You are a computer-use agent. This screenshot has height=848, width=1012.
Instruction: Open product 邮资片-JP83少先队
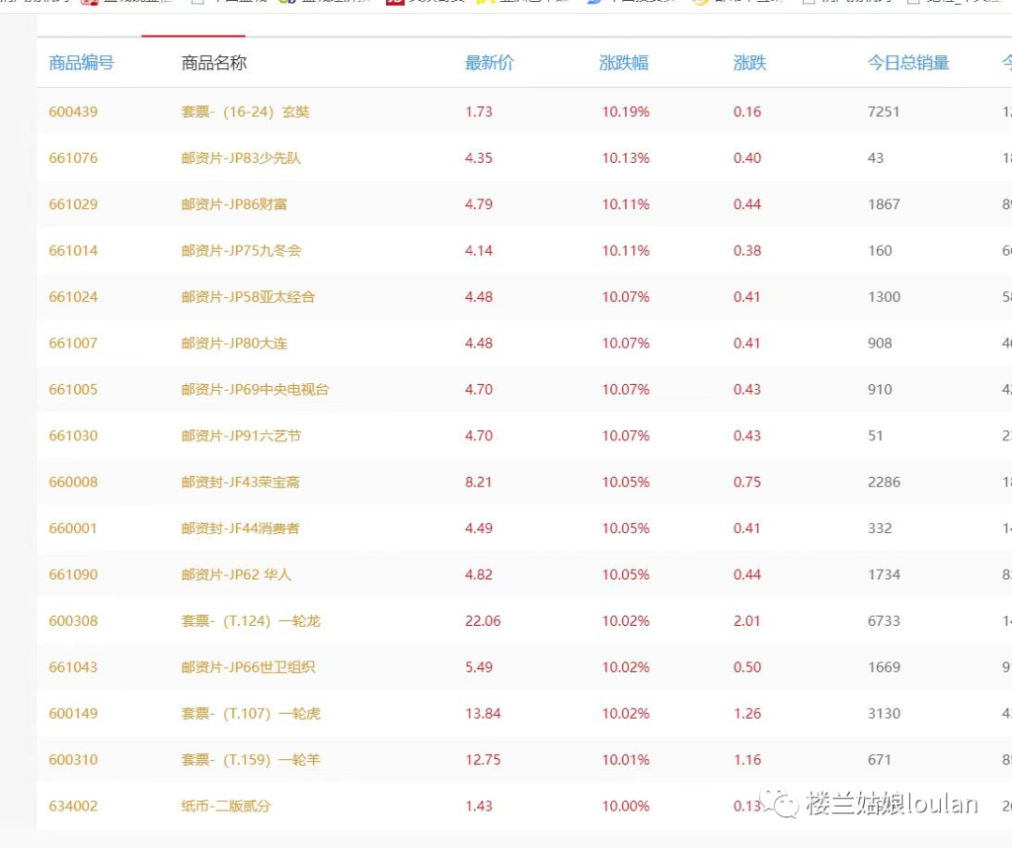(241, 158)
